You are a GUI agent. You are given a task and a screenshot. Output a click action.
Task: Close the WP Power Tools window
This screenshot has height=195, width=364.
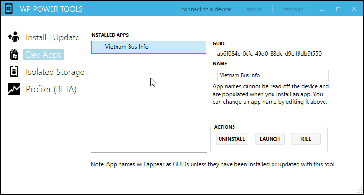(x=354, y=9)
